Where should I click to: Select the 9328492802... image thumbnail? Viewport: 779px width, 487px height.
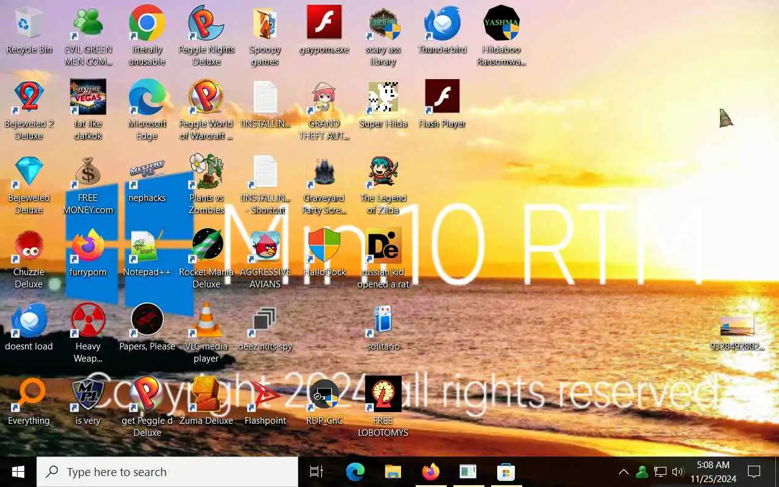(x=737, y=326)
